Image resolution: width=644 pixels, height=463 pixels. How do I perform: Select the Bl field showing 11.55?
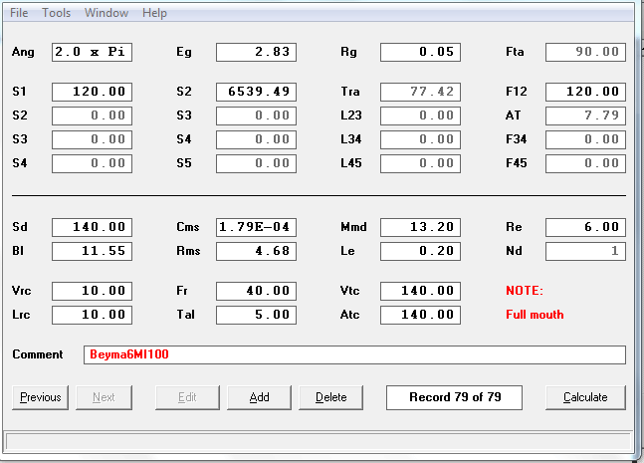[92, 251]
